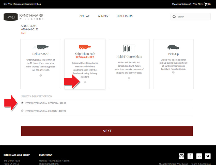Screen dimensions: 216x165
Task: Open the Twitter page icon
Action: tap(208, 156)
